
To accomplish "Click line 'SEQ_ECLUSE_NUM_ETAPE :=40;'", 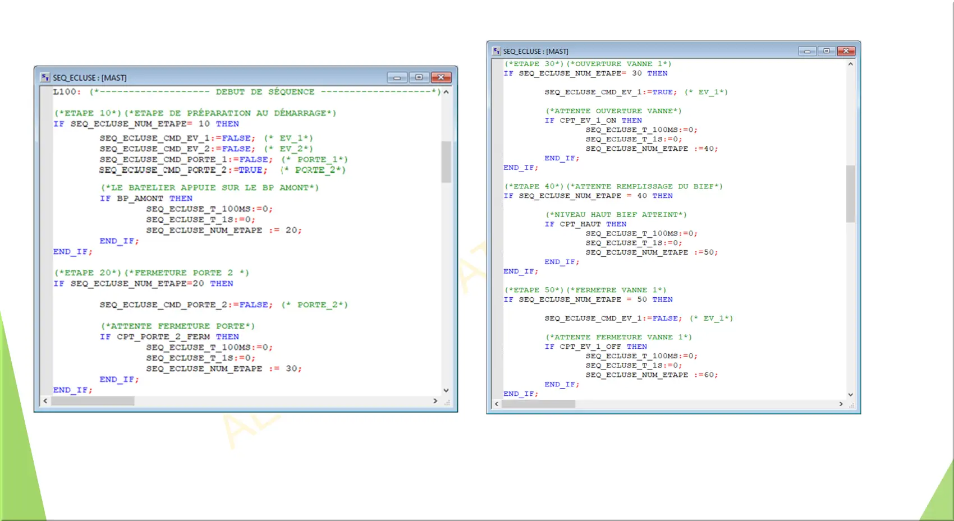I will (x=652, y=149).
